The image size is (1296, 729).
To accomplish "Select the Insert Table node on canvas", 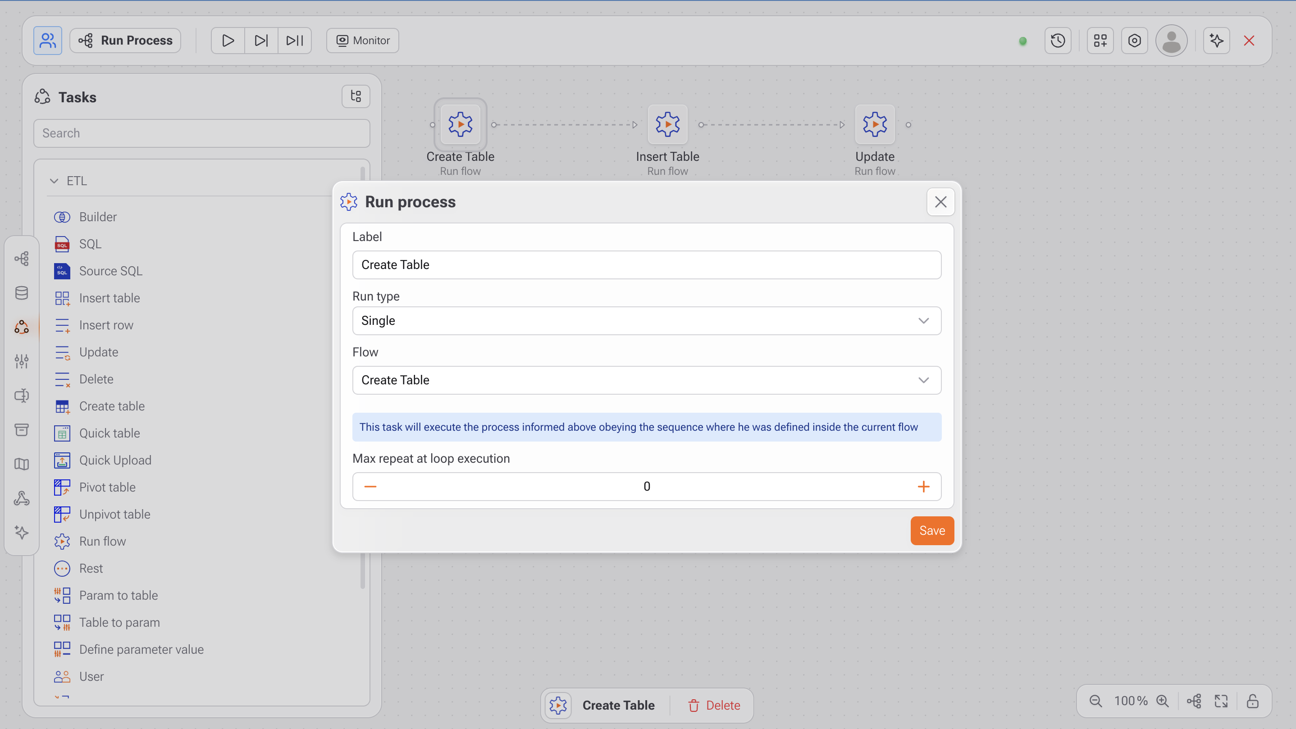I will (667, 124).
